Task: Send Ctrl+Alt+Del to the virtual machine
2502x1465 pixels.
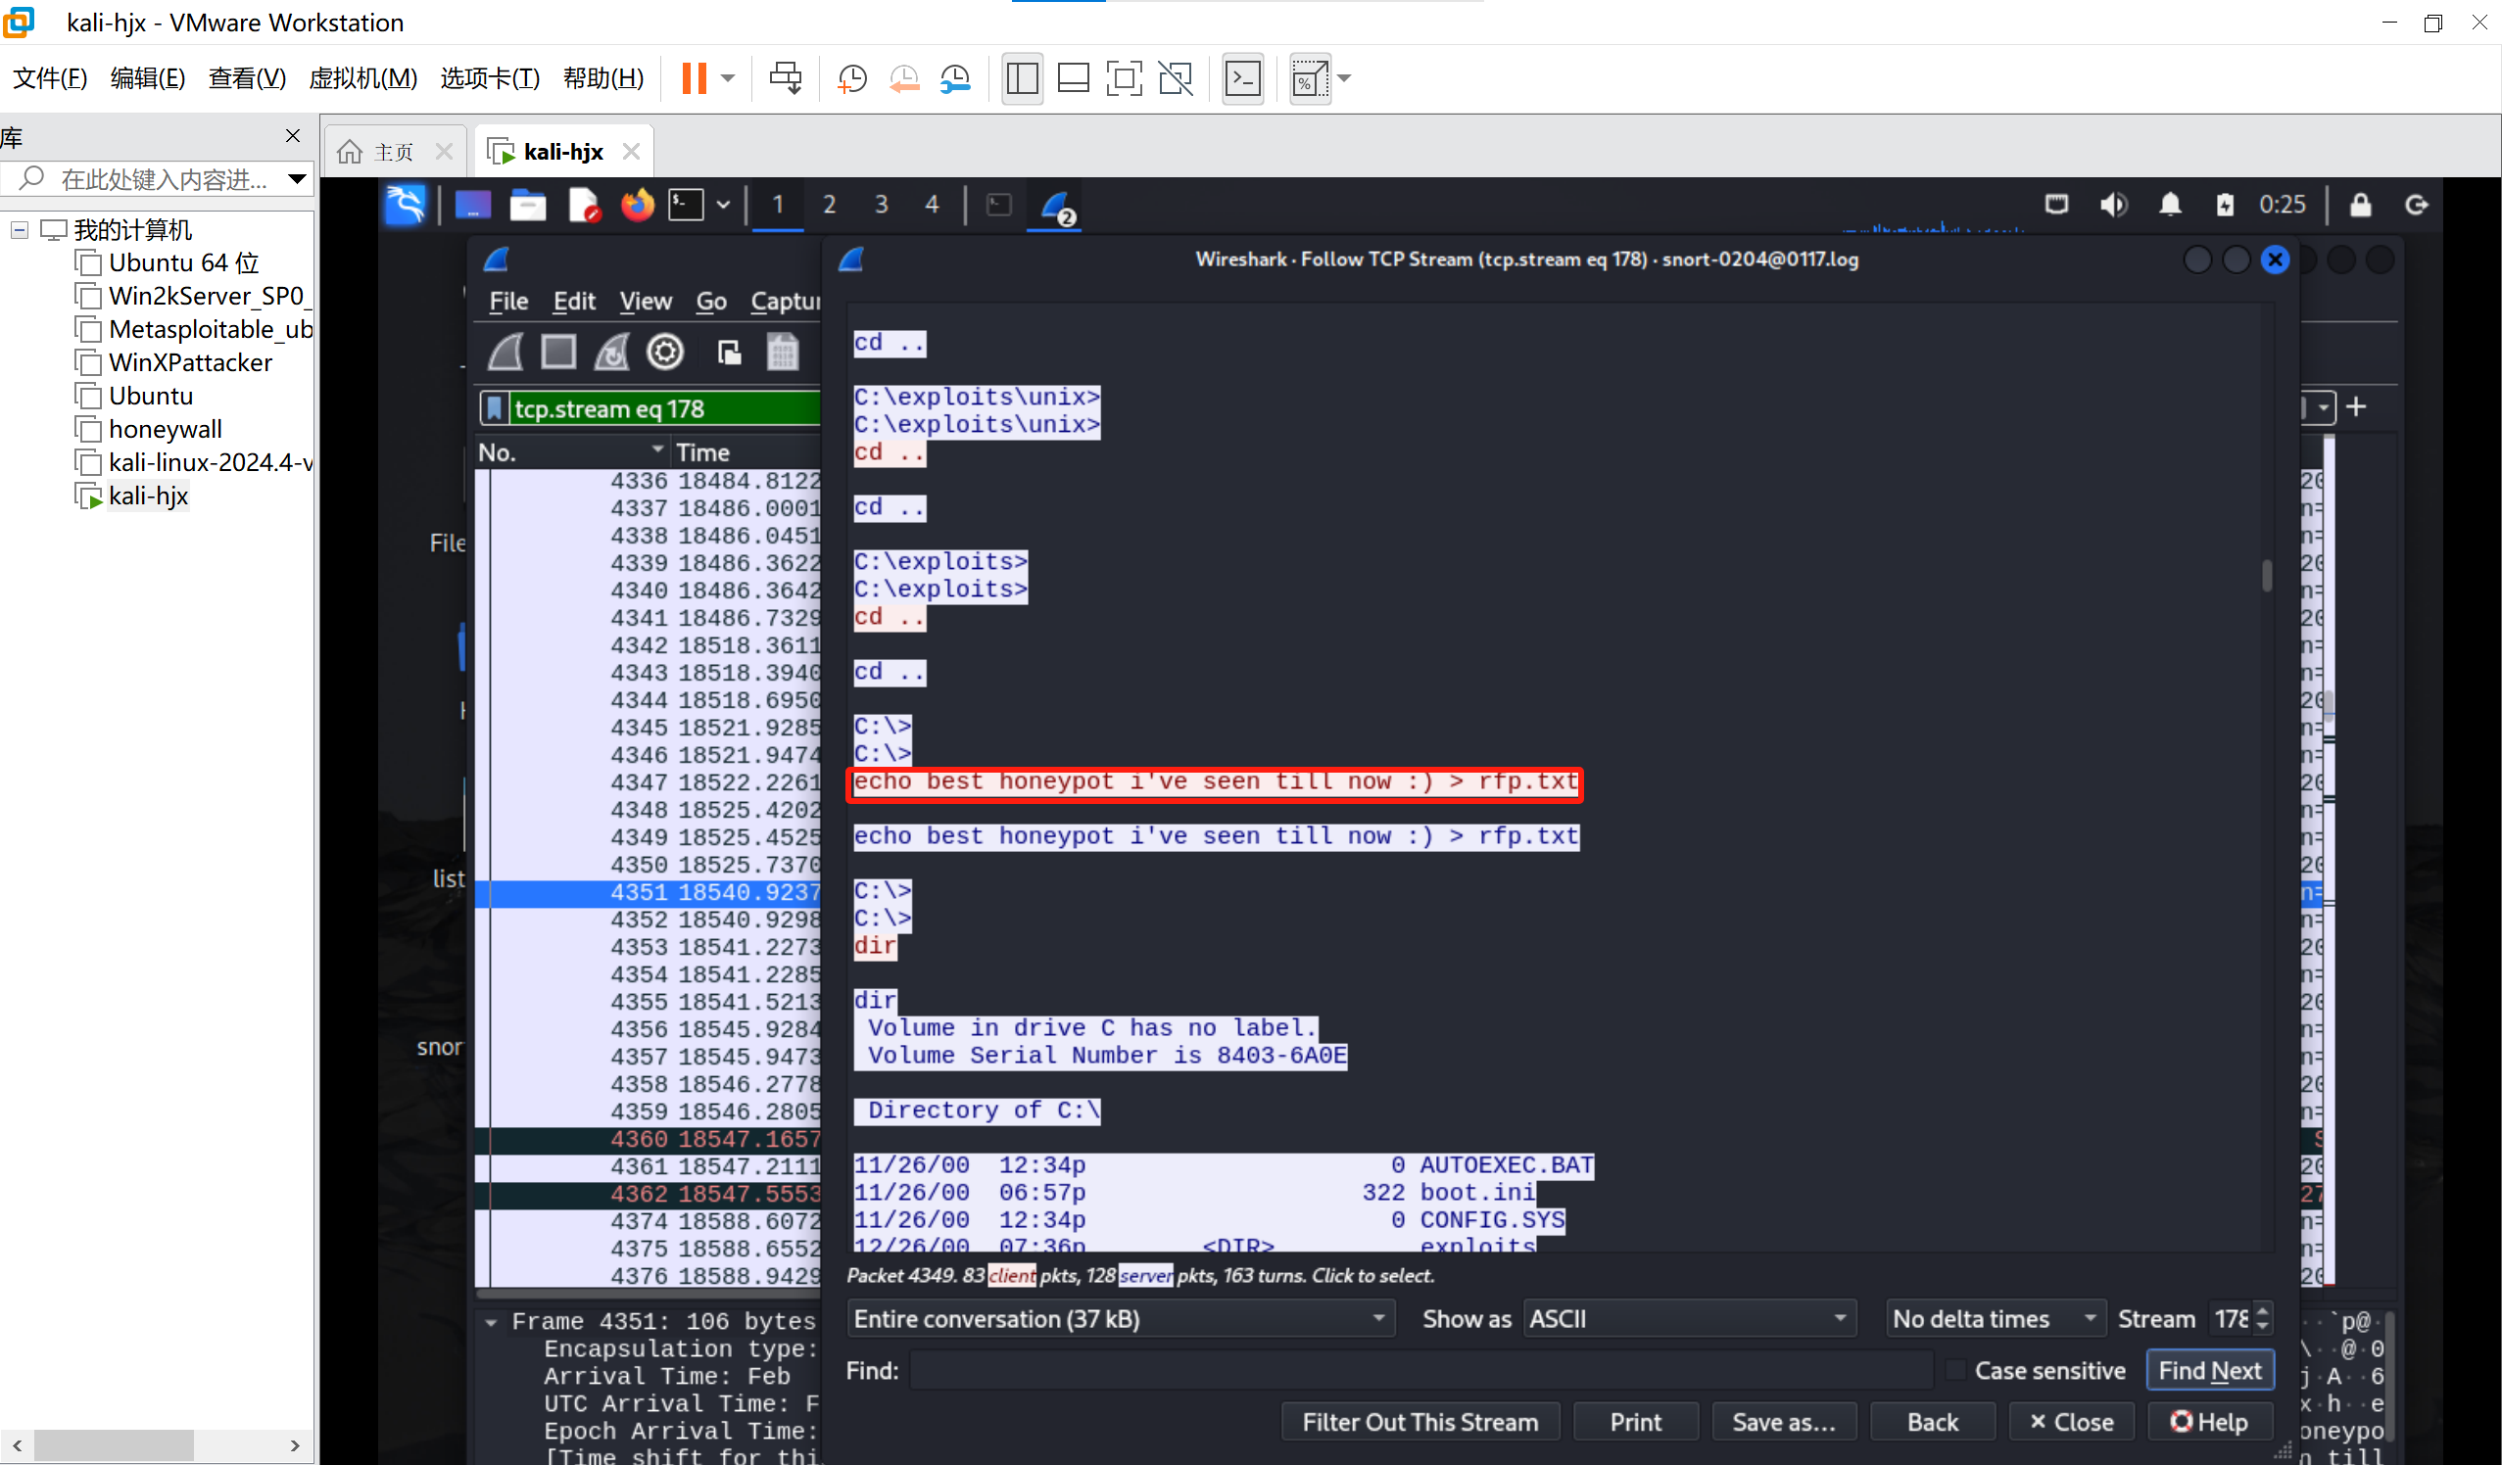Action: (786, 77)
